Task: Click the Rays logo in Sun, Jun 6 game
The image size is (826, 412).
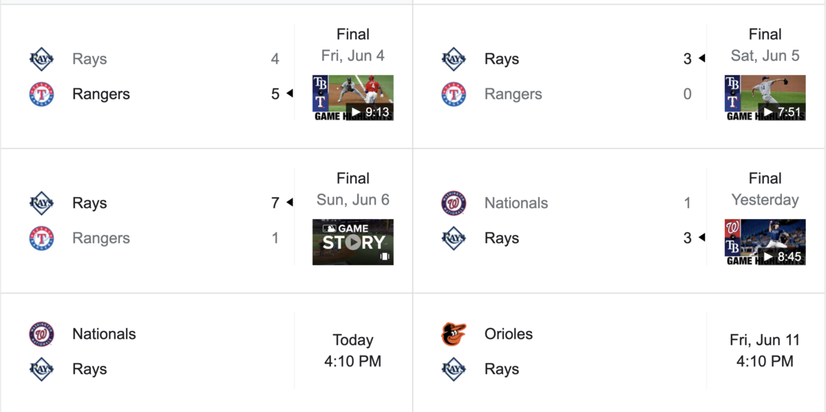Action: click(x=41, y=203)
